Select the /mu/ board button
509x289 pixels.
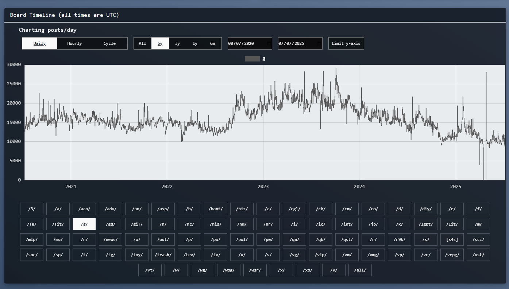click(58, 239)
